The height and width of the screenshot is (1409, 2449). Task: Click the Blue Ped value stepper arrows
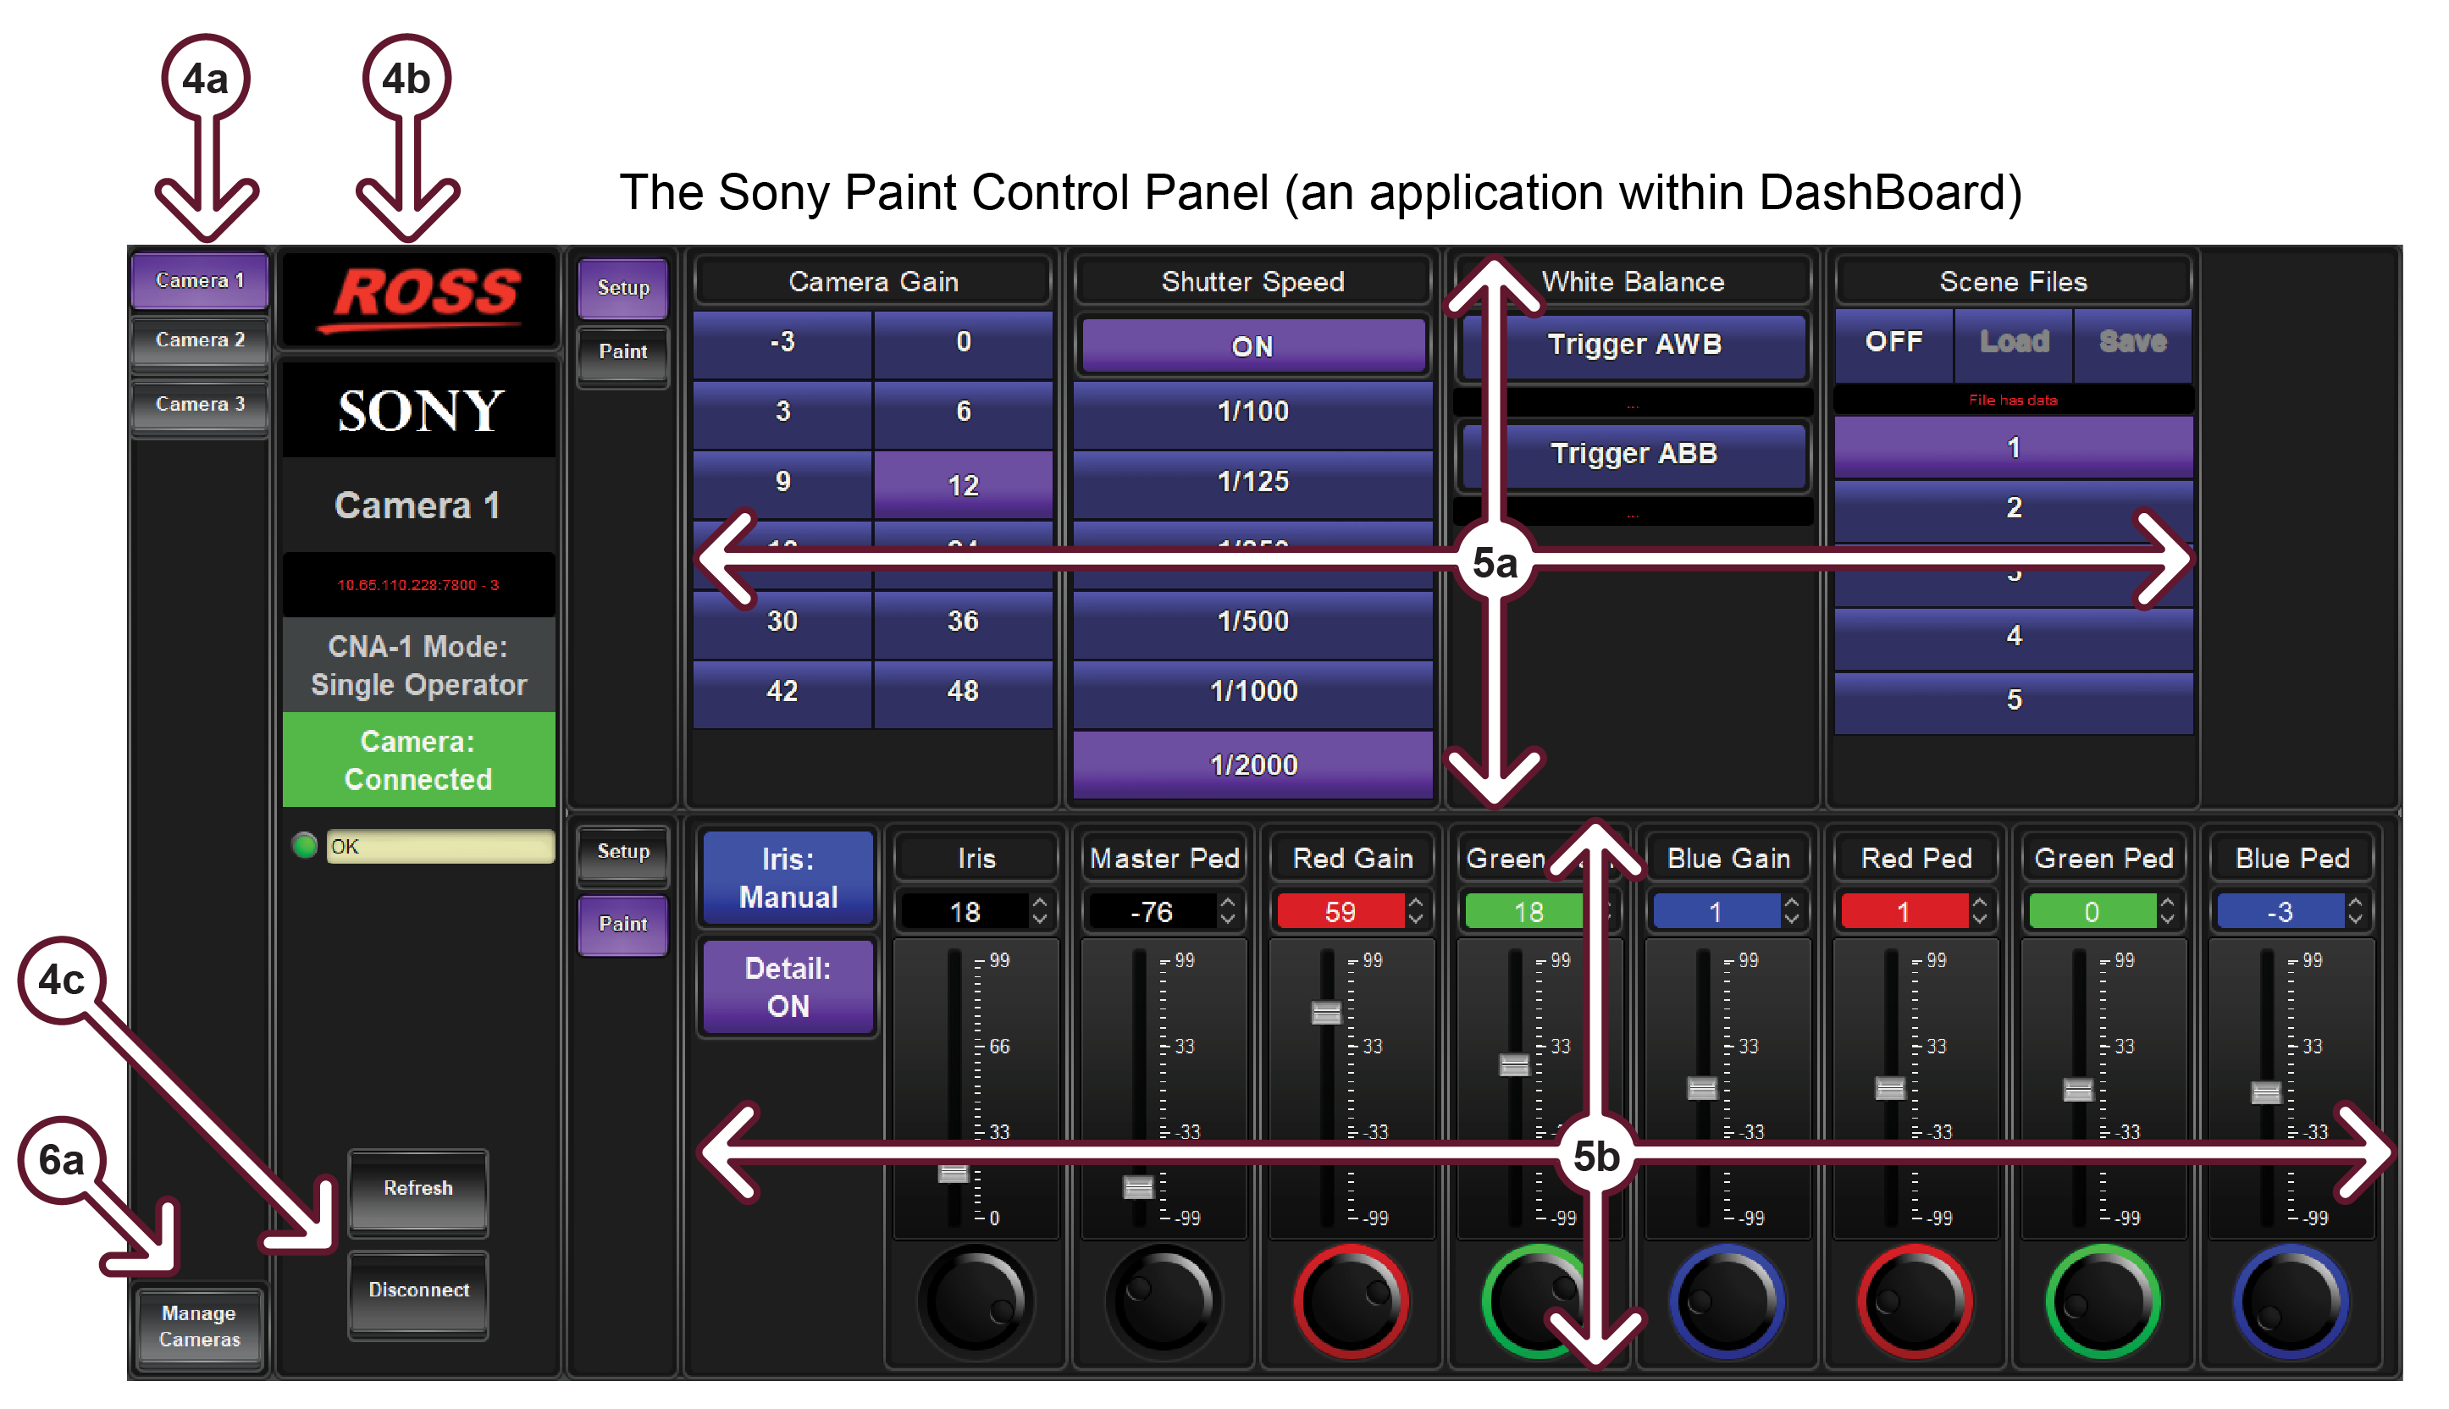point(2354,910)
